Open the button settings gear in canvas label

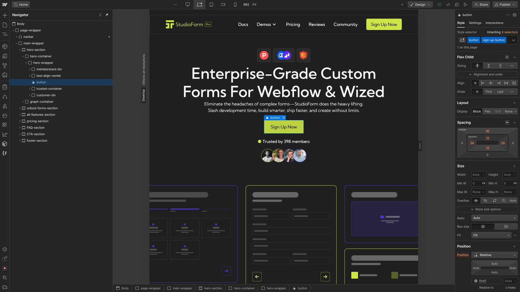284,118
